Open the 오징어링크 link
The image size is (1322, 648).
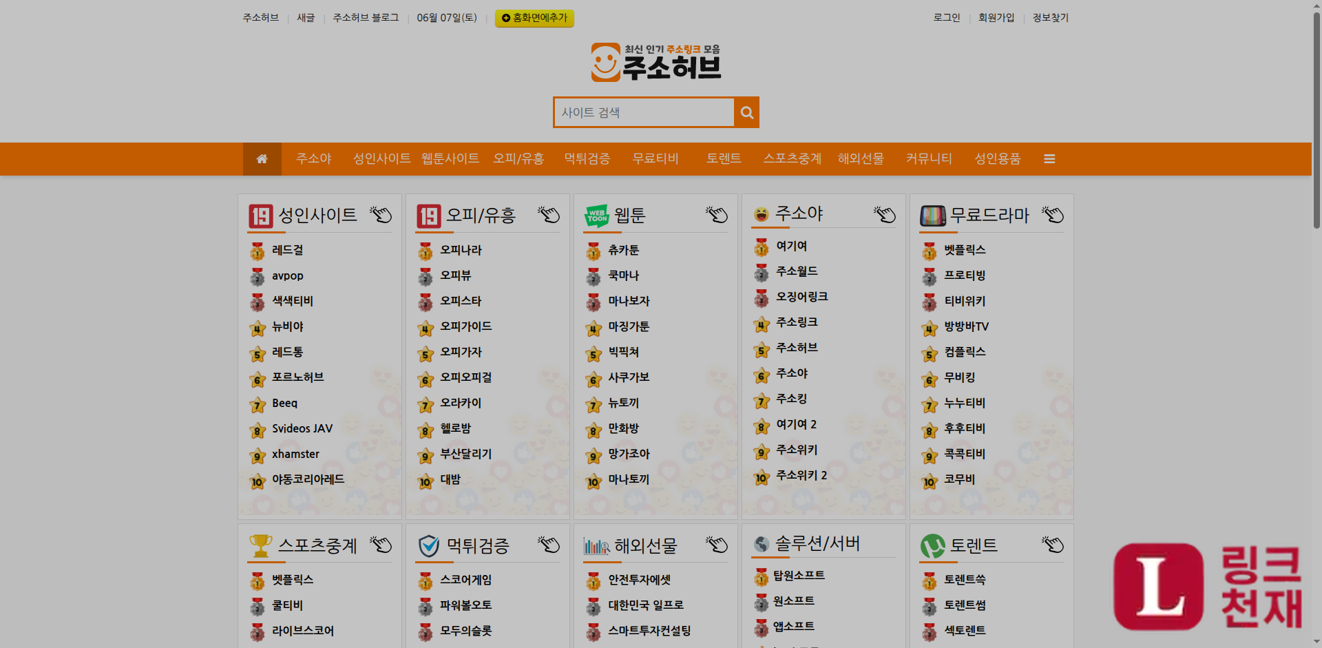(802, 297)
